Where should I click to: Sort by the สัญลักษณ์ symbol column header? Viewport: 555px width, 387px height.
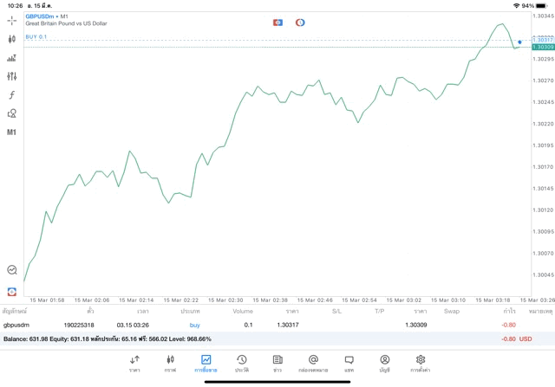pos(15,312)
